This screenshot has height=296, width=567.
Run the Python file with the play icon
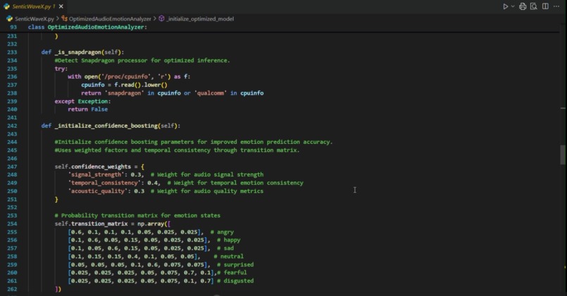pos(506,6)
